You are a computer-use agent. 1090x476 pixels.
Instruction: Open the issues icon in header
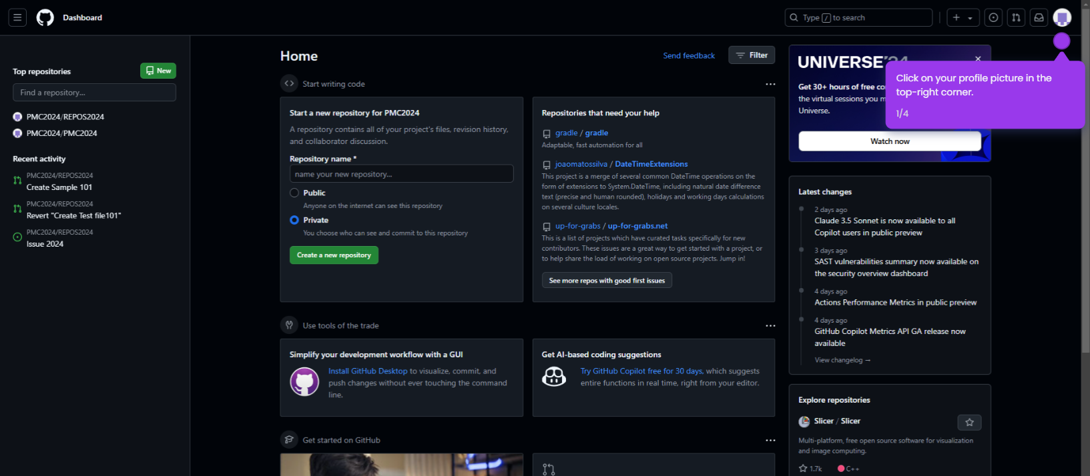(x=993, y=17)
